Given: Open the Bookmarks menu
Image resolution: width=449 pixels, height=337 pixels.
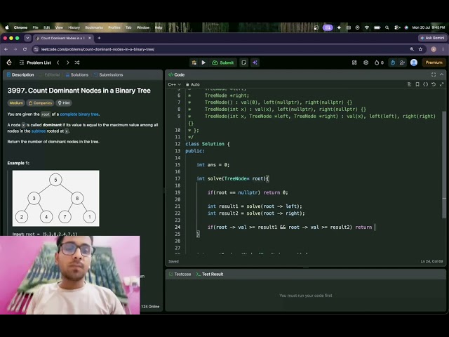Looking at the screenshot, I should click(94, 27).
